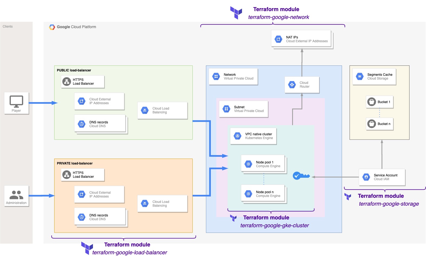
Task: Select the Subnet Virtual Private Cloud icon
Action: click(226, 109)
